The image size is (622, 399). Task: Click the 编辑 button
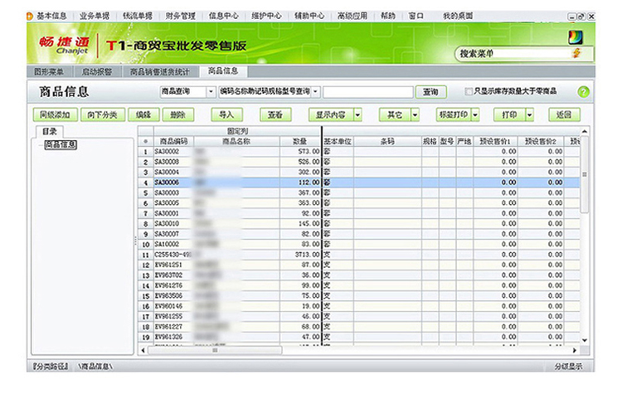[x=143, y=115]
